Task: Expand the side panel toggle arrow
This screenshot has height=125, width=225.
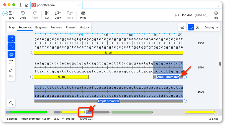Action: tap(5, 14)
